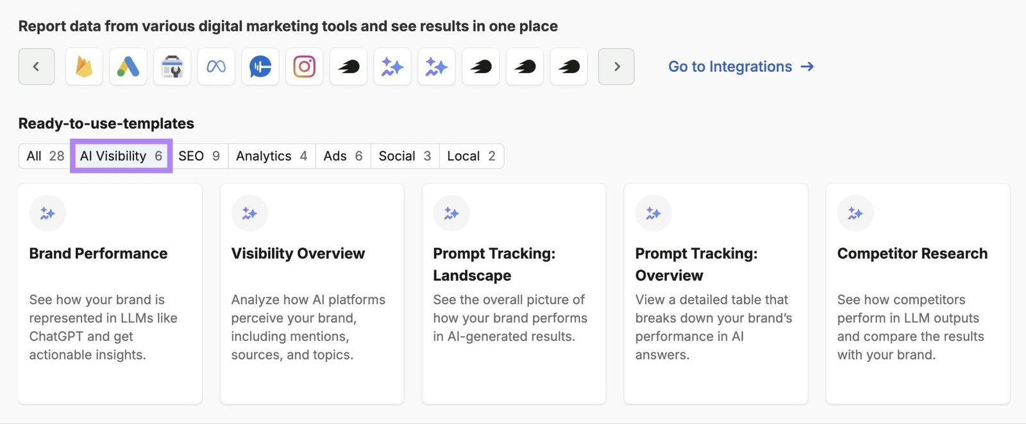The height and width of the screenshot is (424, 1026).
Task: Click the Ready-to-use-templates heading
Action: [x=106, y=123]
